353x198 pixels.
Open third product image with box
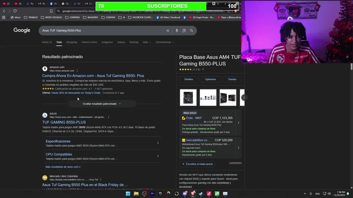(228, 97)
